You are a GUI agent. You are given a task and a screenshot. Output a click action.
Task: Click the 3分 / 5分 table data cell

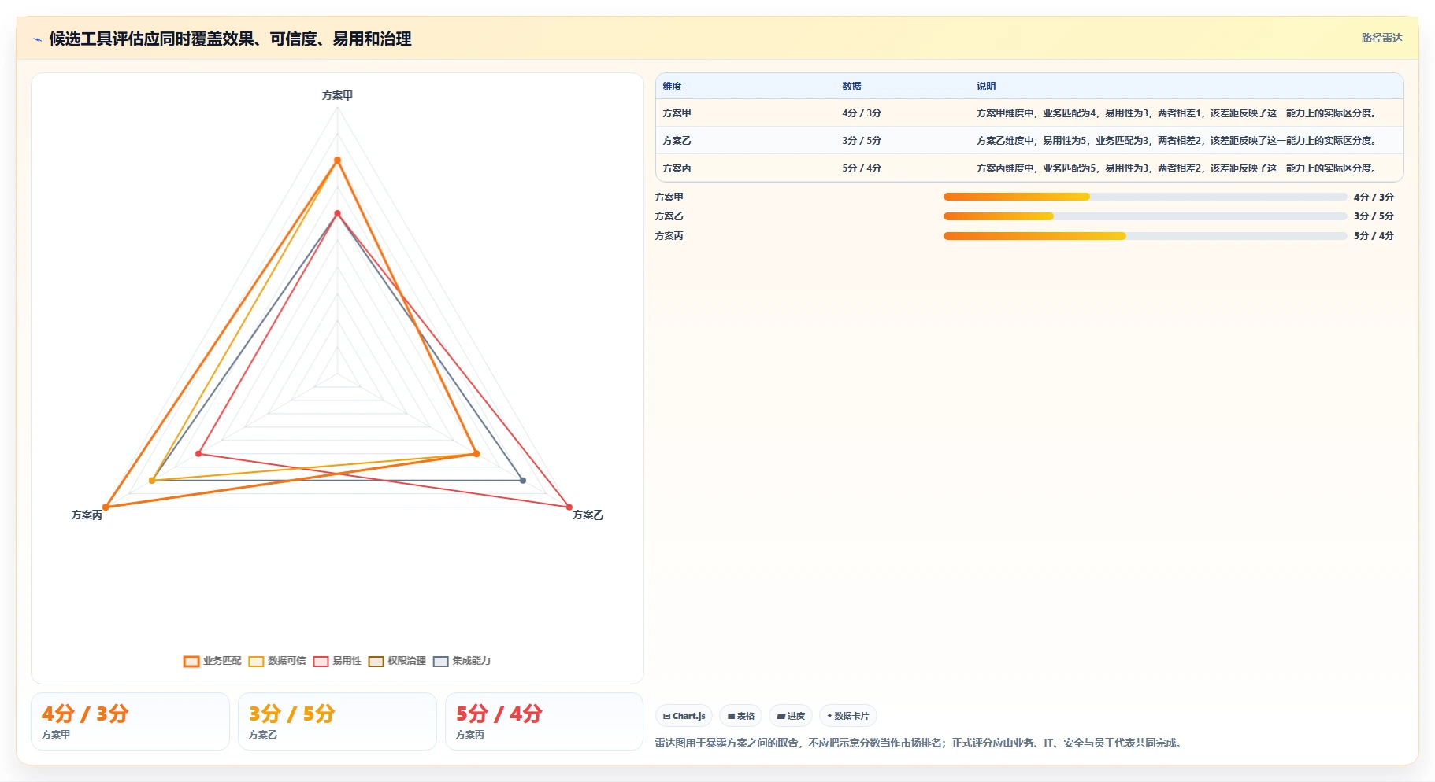(x=862, y=141)
